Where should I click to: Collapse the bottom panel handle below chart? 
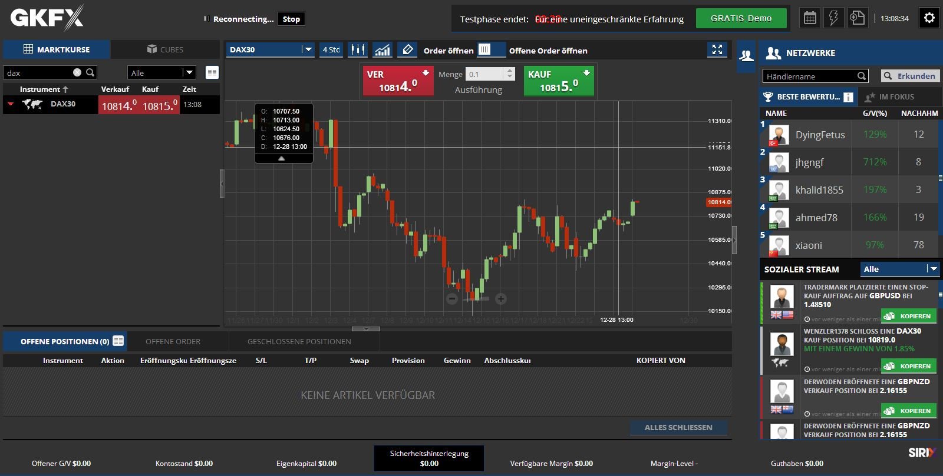tap(366, 329)
